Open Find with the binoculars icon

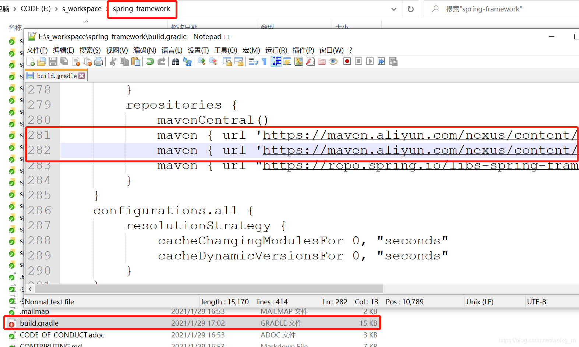(x=176, y=61)
